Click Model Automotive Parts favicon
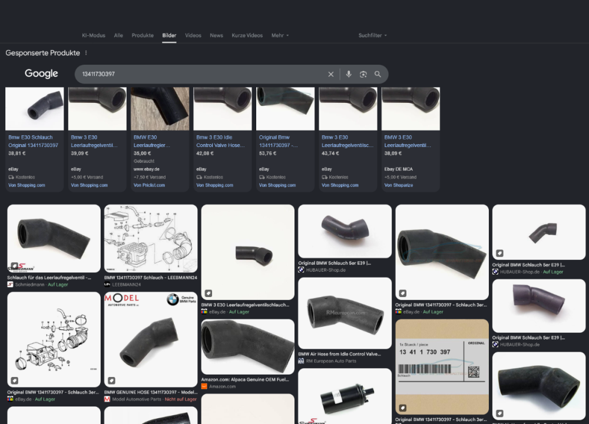This screenshot has width=589, height=424. pyautogui.click(x=107, y=399)
